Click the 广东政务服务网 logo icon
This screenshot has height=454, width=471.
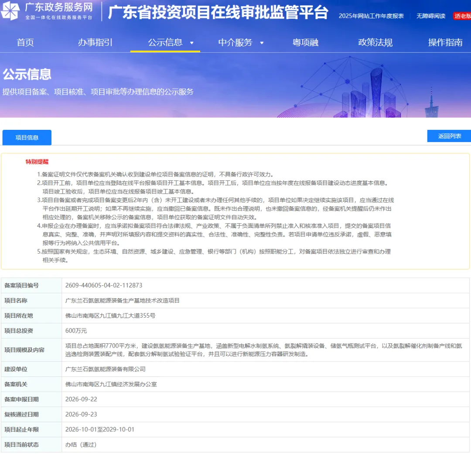pos(10,11)
